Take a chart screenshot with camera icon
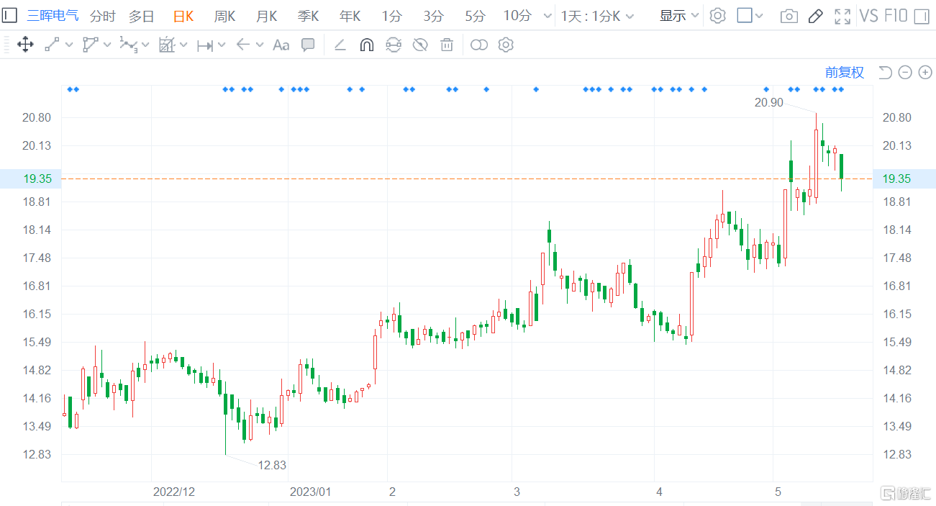This screenshot has width=936, height=506. click(789, 16)
